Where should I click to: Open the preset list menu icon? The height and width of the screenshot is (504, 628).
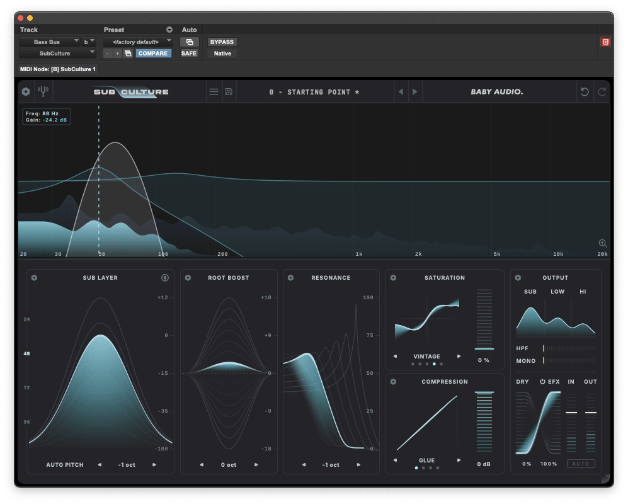[214, 92]
